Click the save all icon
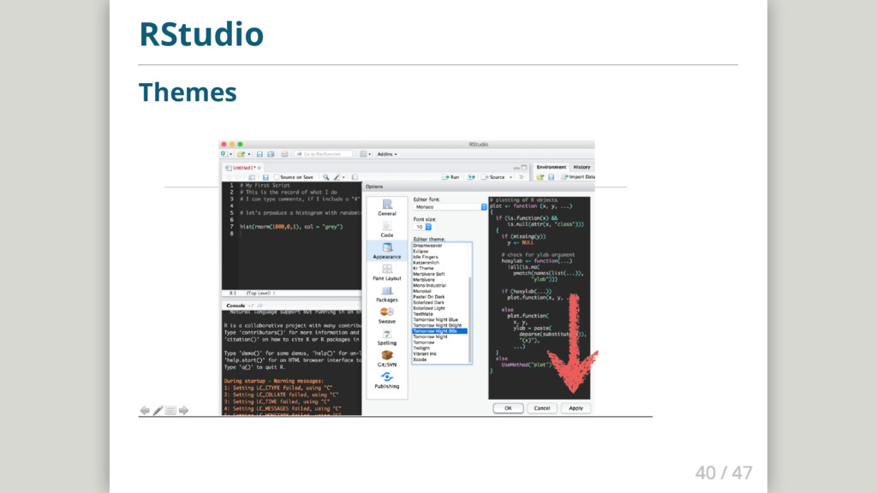The height and width of the screenshot is (493, 877). point(271,154)
